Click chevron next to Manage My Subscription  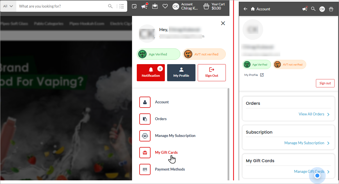(328, 143)
